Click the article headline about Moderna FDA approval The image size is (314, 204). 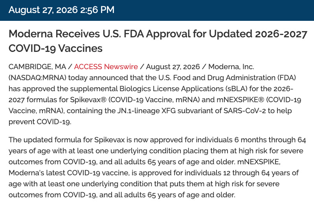click(158, 41)
